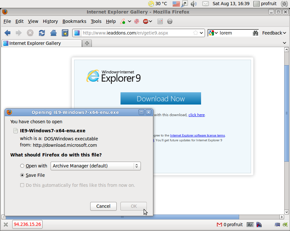
Task: Click the gear toolbar icon
Action: [x=170, y=22]
